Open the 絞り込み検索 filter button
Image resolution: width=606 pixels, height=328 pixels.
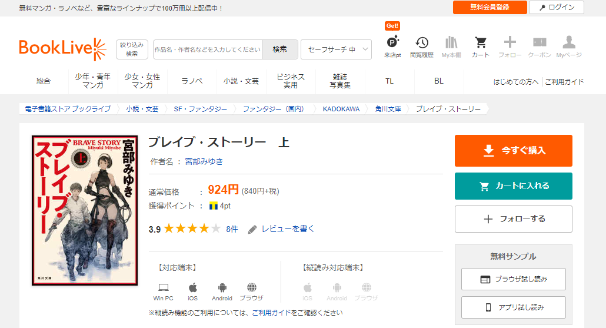132,49
